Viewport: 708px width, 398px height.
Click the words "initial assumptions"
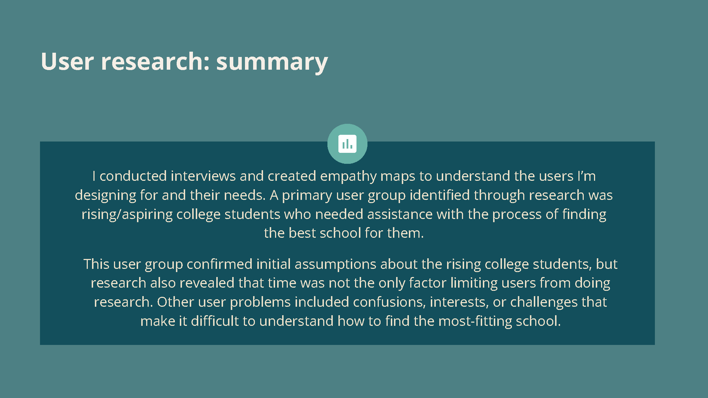click(x=316, y=264)
